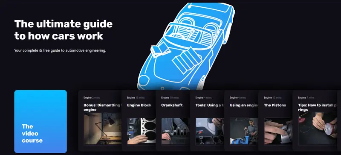The image size is (341, 155).
Task: Click the Engine Block video thumbnail
Action: coord(142,131)
